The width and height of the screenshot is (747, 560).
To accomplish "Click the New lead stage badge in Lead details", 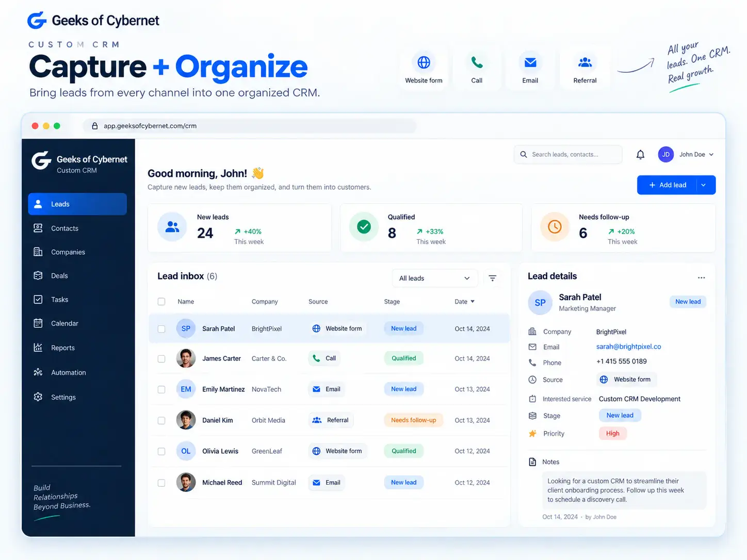I will (620, 416).
